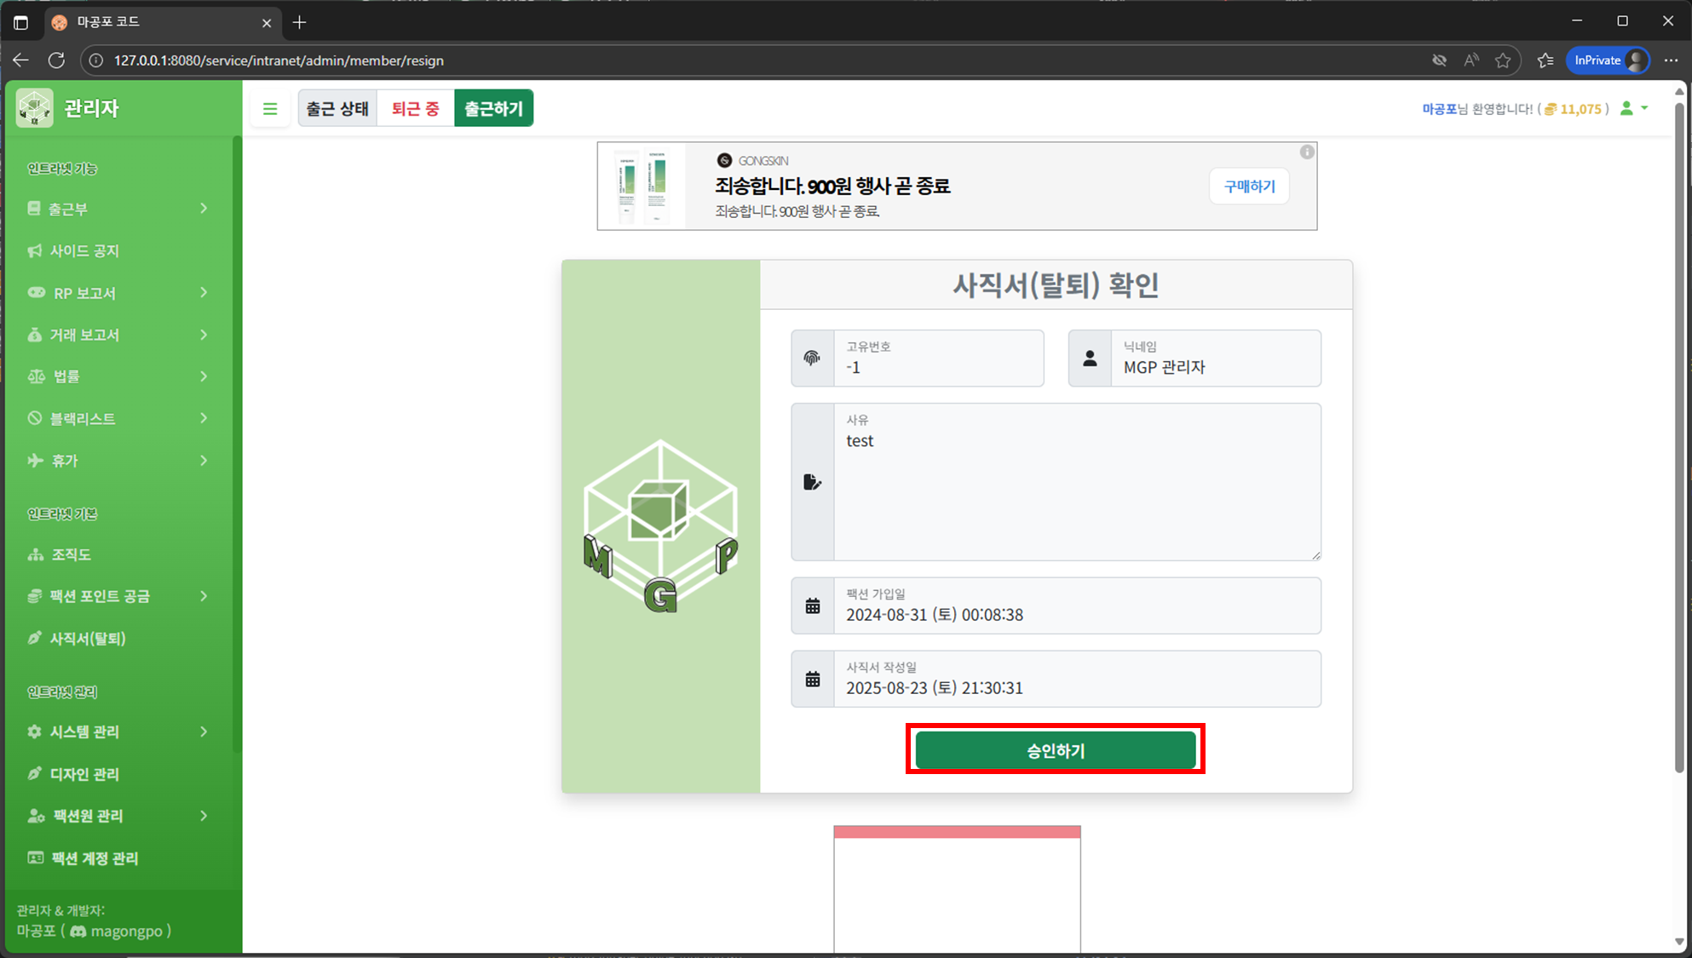Click the 팩션원 관리 user icon
This screenshot has height=958, width=1692.
click(36, 816)
